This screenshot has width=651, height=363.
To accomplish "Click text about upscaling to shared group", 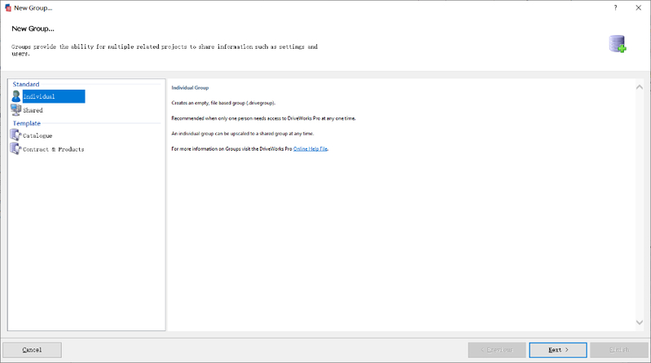I will 243,134.
